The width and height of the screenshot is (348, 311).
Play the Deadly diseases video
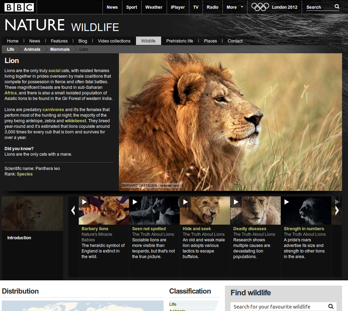[x=236, y=202]
